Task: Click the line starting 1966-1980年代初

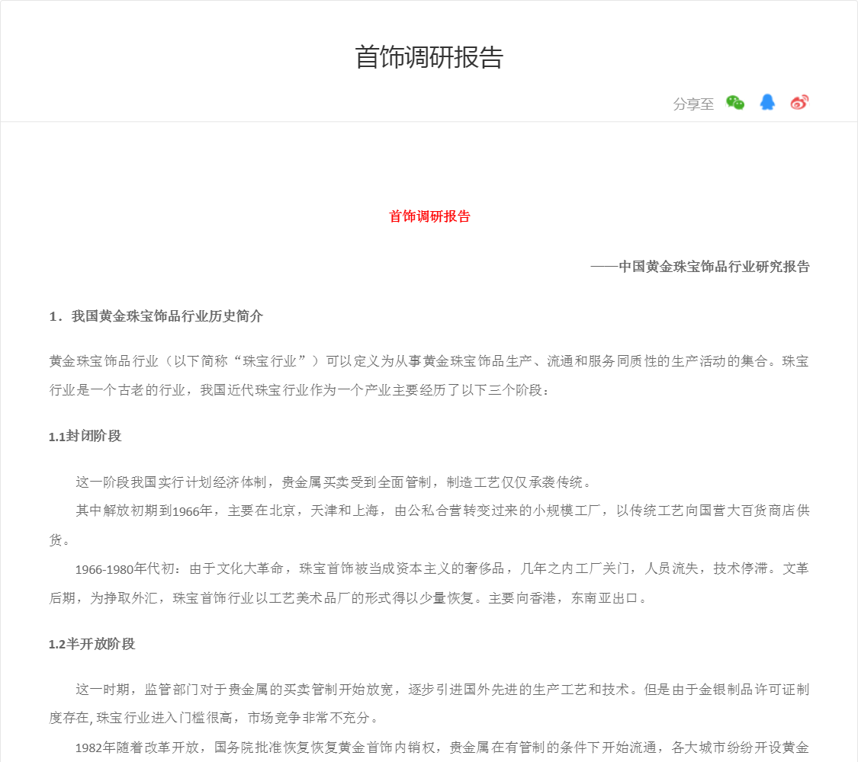Action: 442,568
